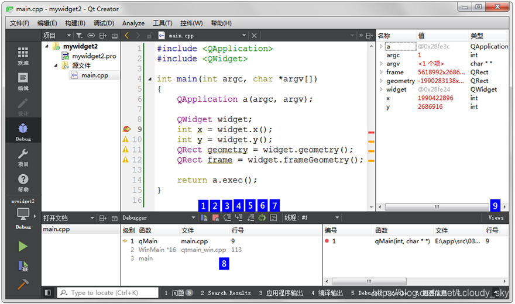The image size is (515, 304).
Task: Continue debugging in debugger toolbar
Action: (204, 217)
